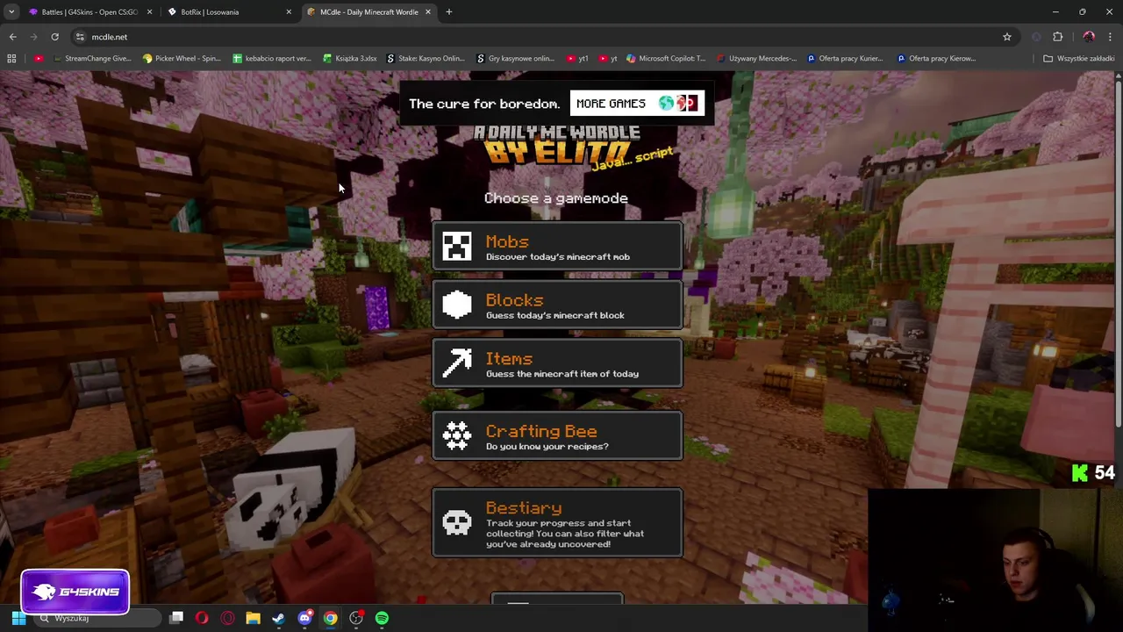Image resolution: width=1123 pixels, height=632 pixels.
Task: Open the Blocks gamemode
Action: [557, 305]
